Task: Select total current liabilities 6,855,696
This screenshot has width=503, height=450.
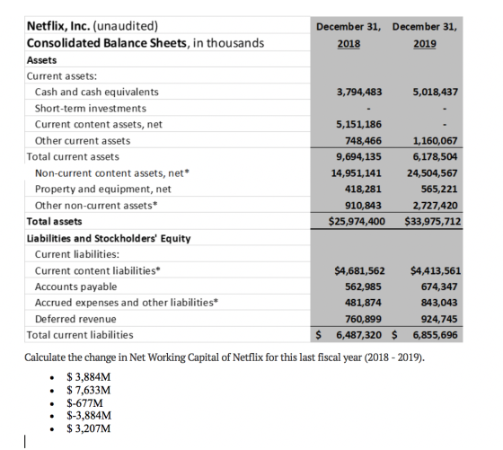Action: (x=436, y=335)
